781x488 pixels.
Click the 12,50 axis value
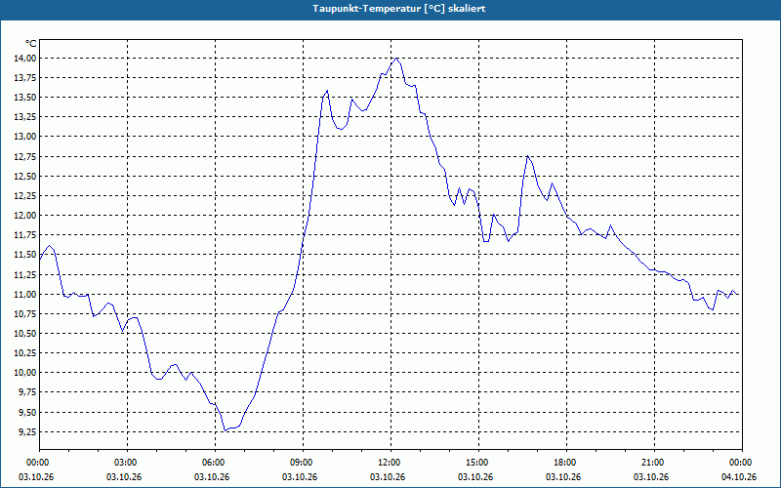[25, 177]
